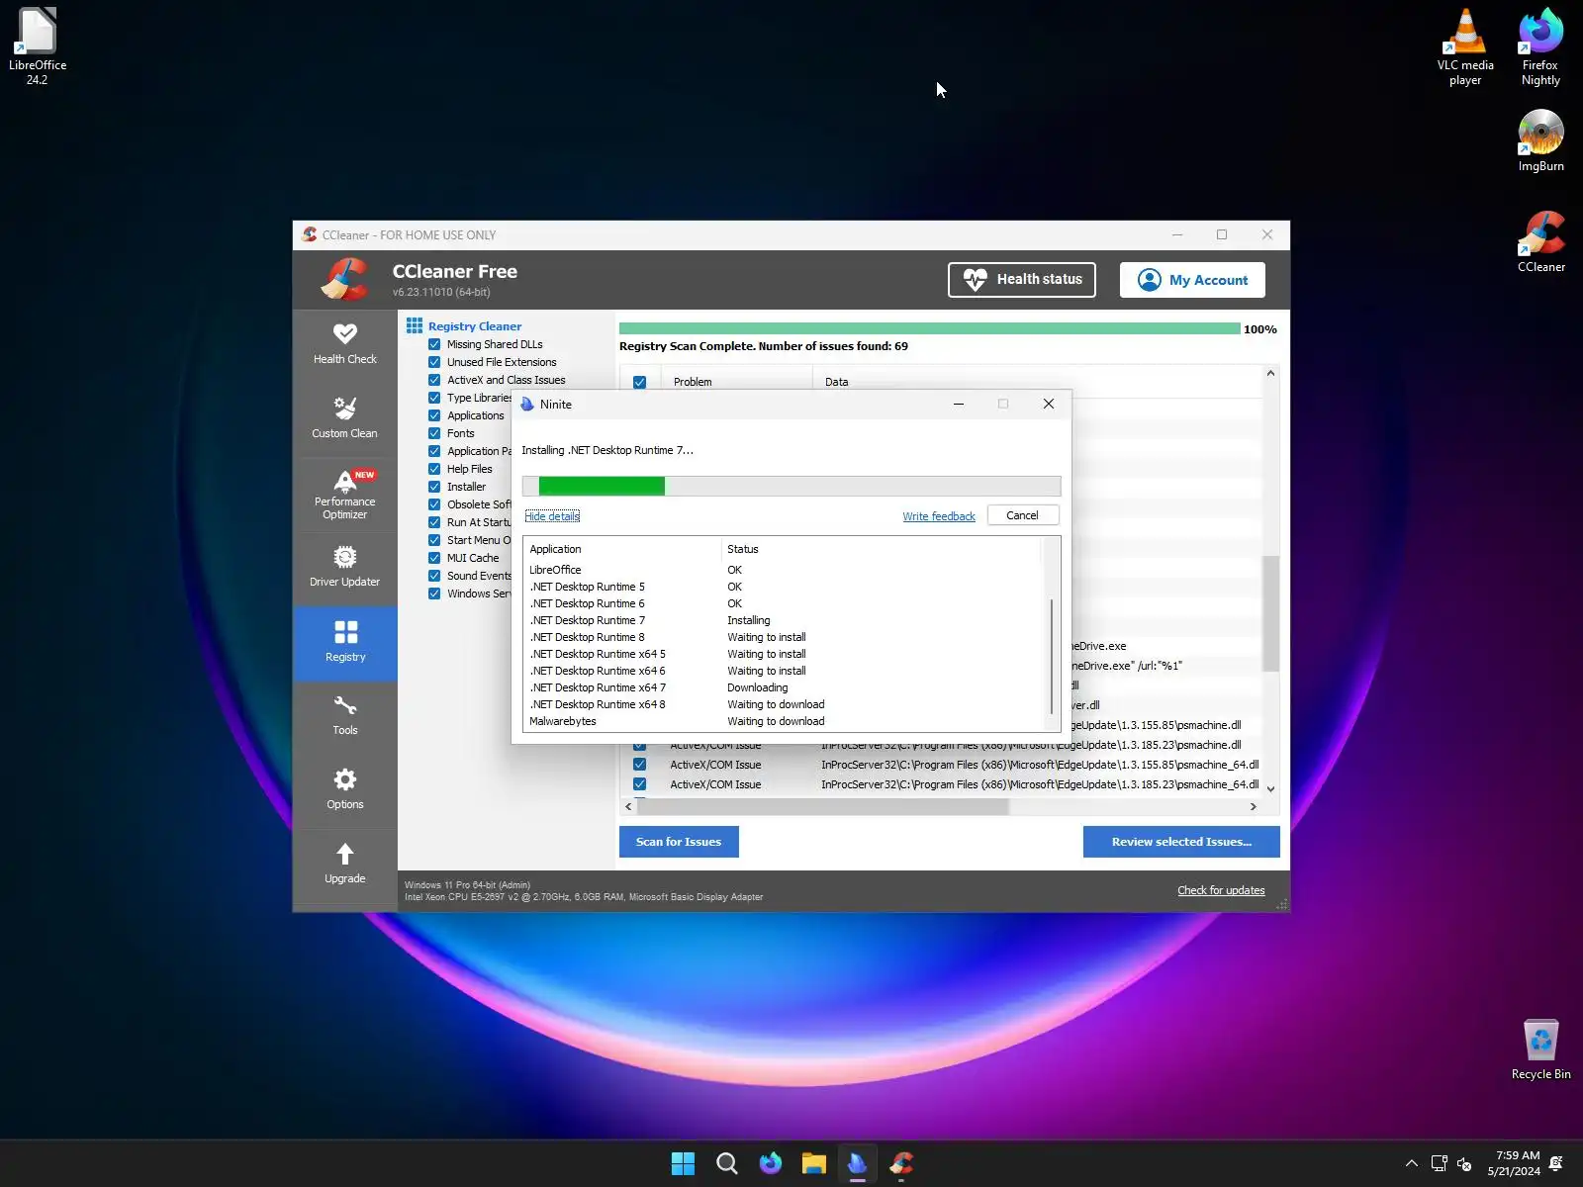Click the horizontal scrollbar under the registry results
This screenshot has height=1187, width=1583.
(821, 807)
